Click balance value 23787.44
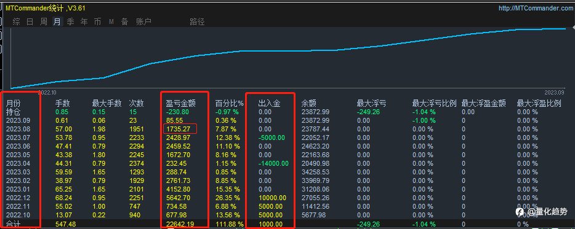The width and height of the screenshot is (575, 229). pos(315,129)
